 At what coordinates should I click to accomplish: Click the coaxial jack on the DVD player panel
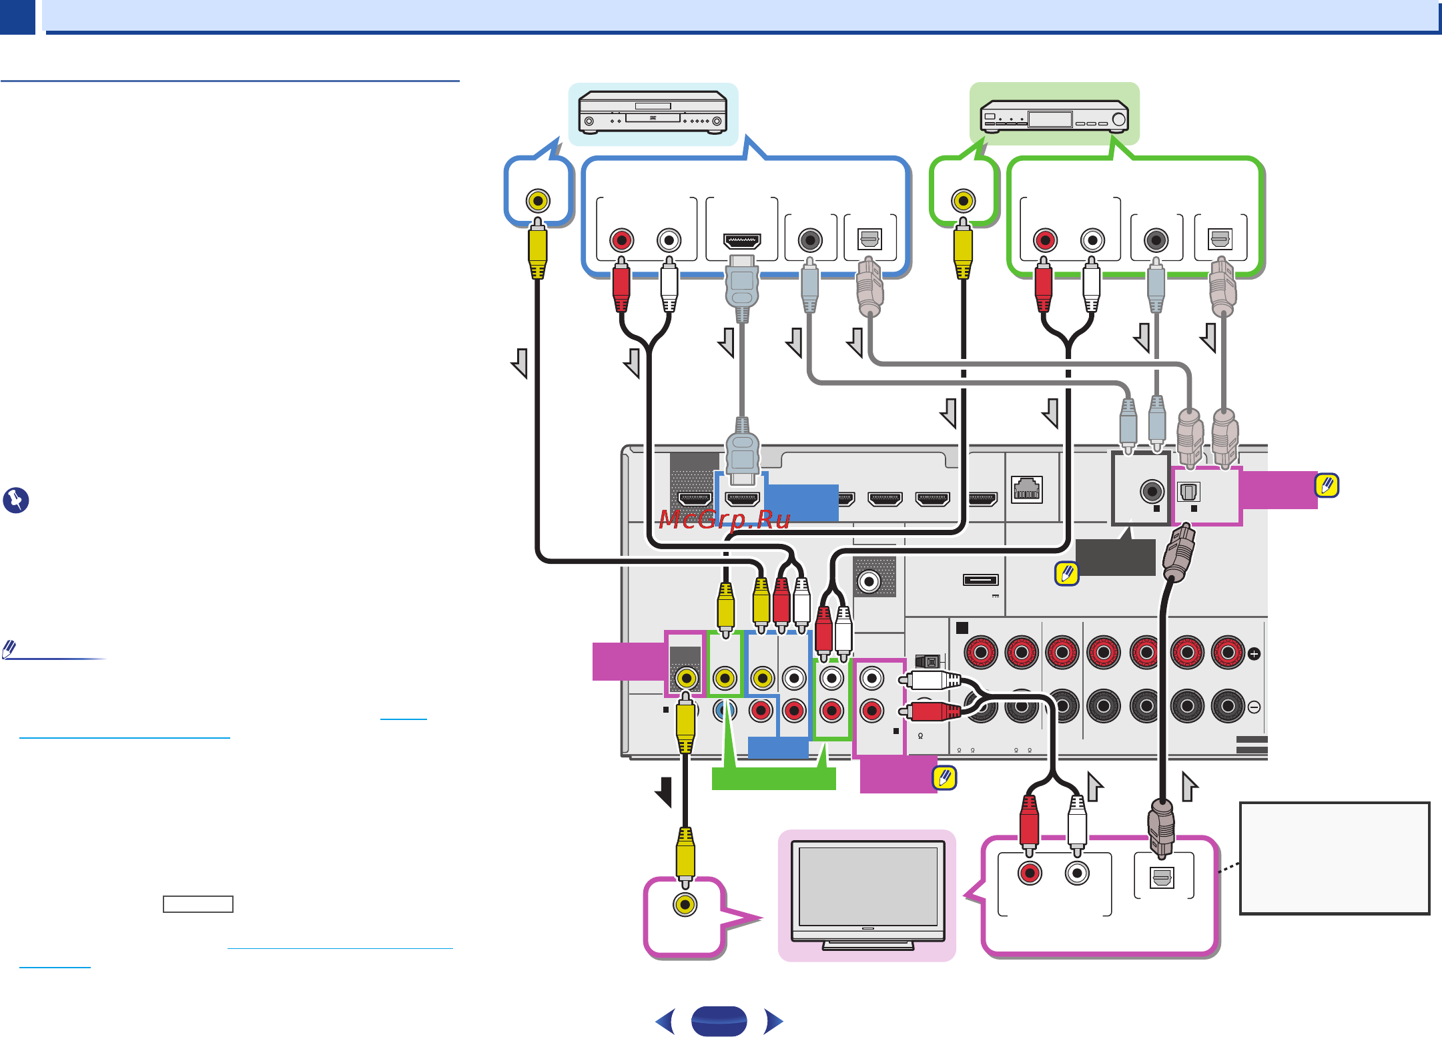(810, 240)
